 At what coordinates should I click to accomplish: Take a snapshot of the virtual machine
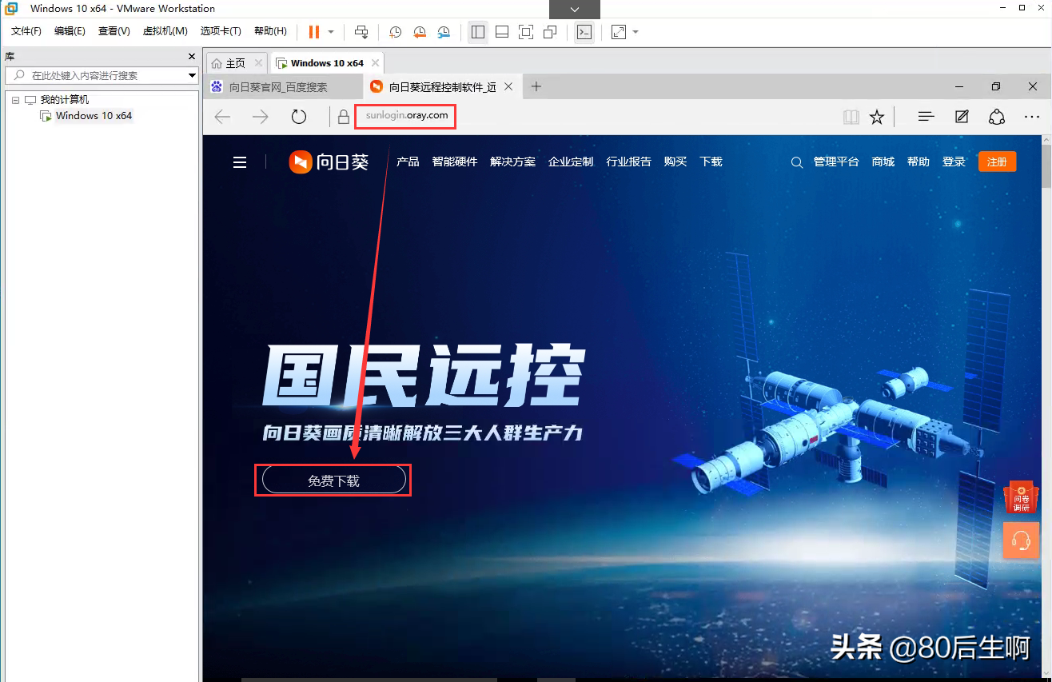click(x=395, y=32)
